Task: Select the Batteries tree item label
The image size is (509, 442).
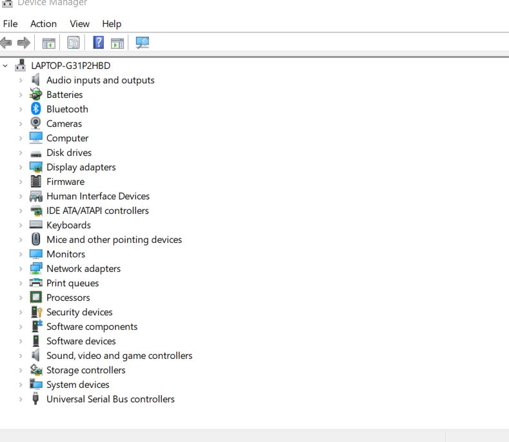Action: 65,94
